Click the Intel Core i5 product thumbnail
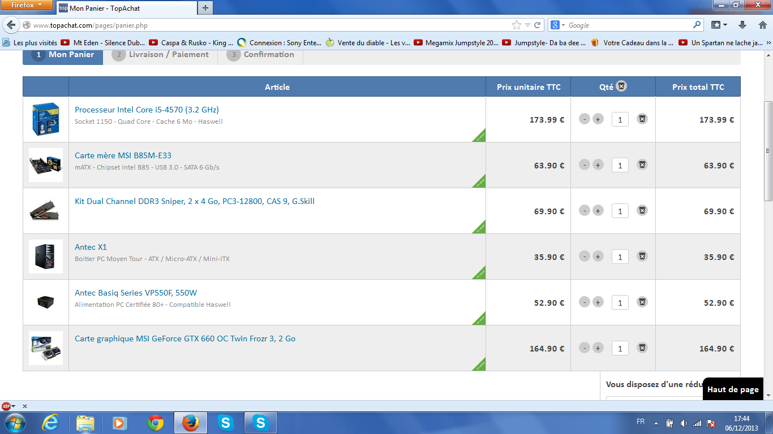Viewport: 773px width, 434px height. [46, 119]
